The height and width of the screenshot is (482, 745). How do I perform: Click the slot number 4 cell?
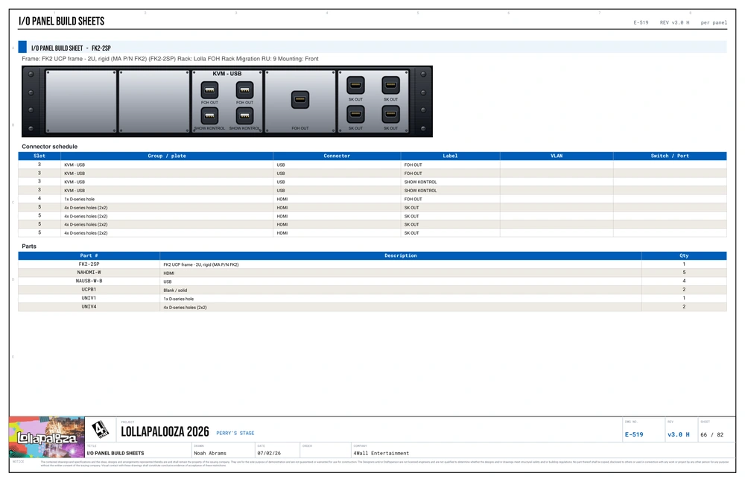coord(39,199)
